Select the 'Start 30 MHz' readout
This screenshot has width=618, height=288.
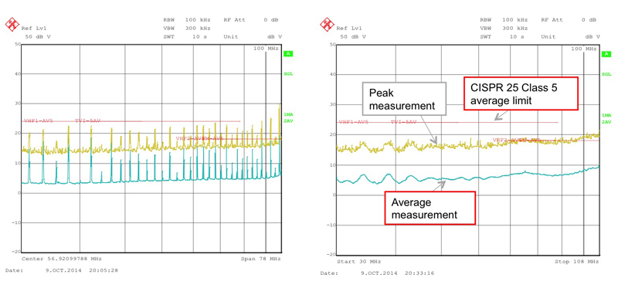pyautogui.click(x=359, y=262)
